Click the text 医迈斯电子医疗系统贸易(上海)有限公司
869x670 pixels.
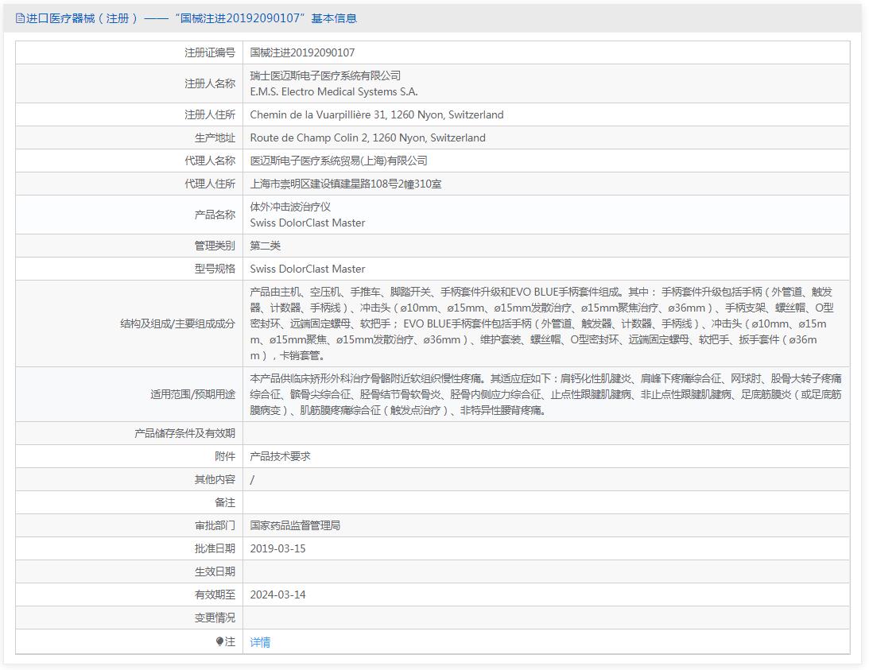point(339,161)
